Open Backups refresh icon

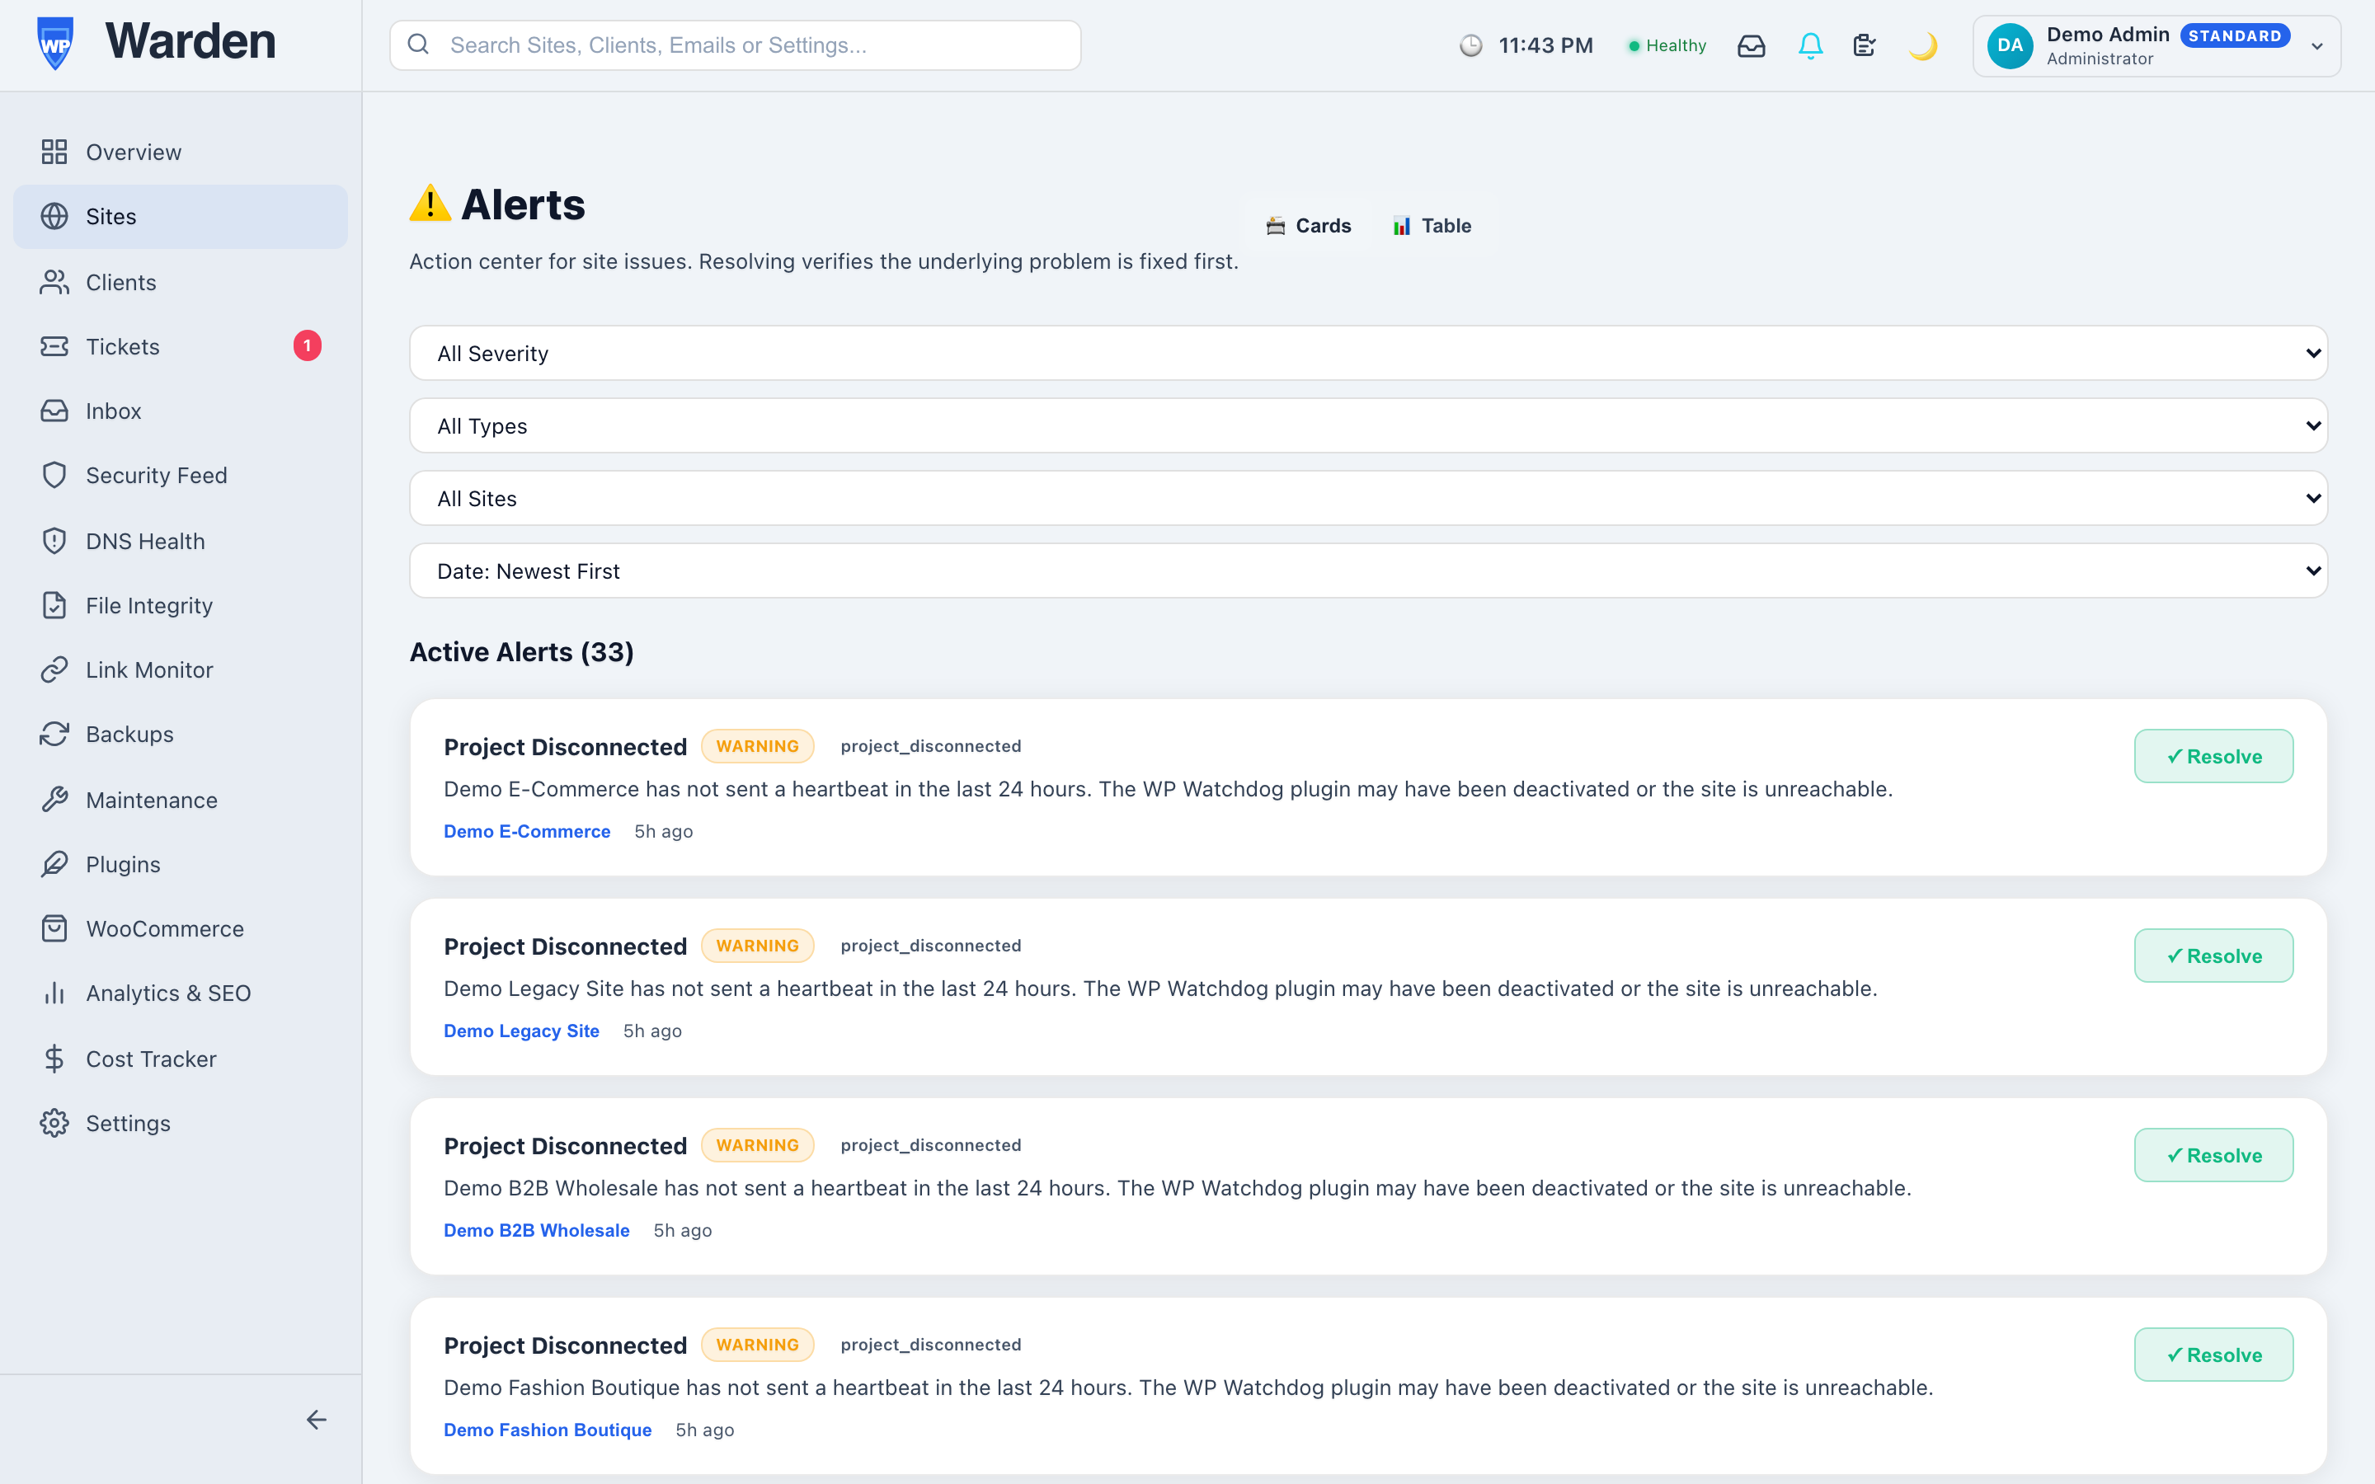coord(54,734)
